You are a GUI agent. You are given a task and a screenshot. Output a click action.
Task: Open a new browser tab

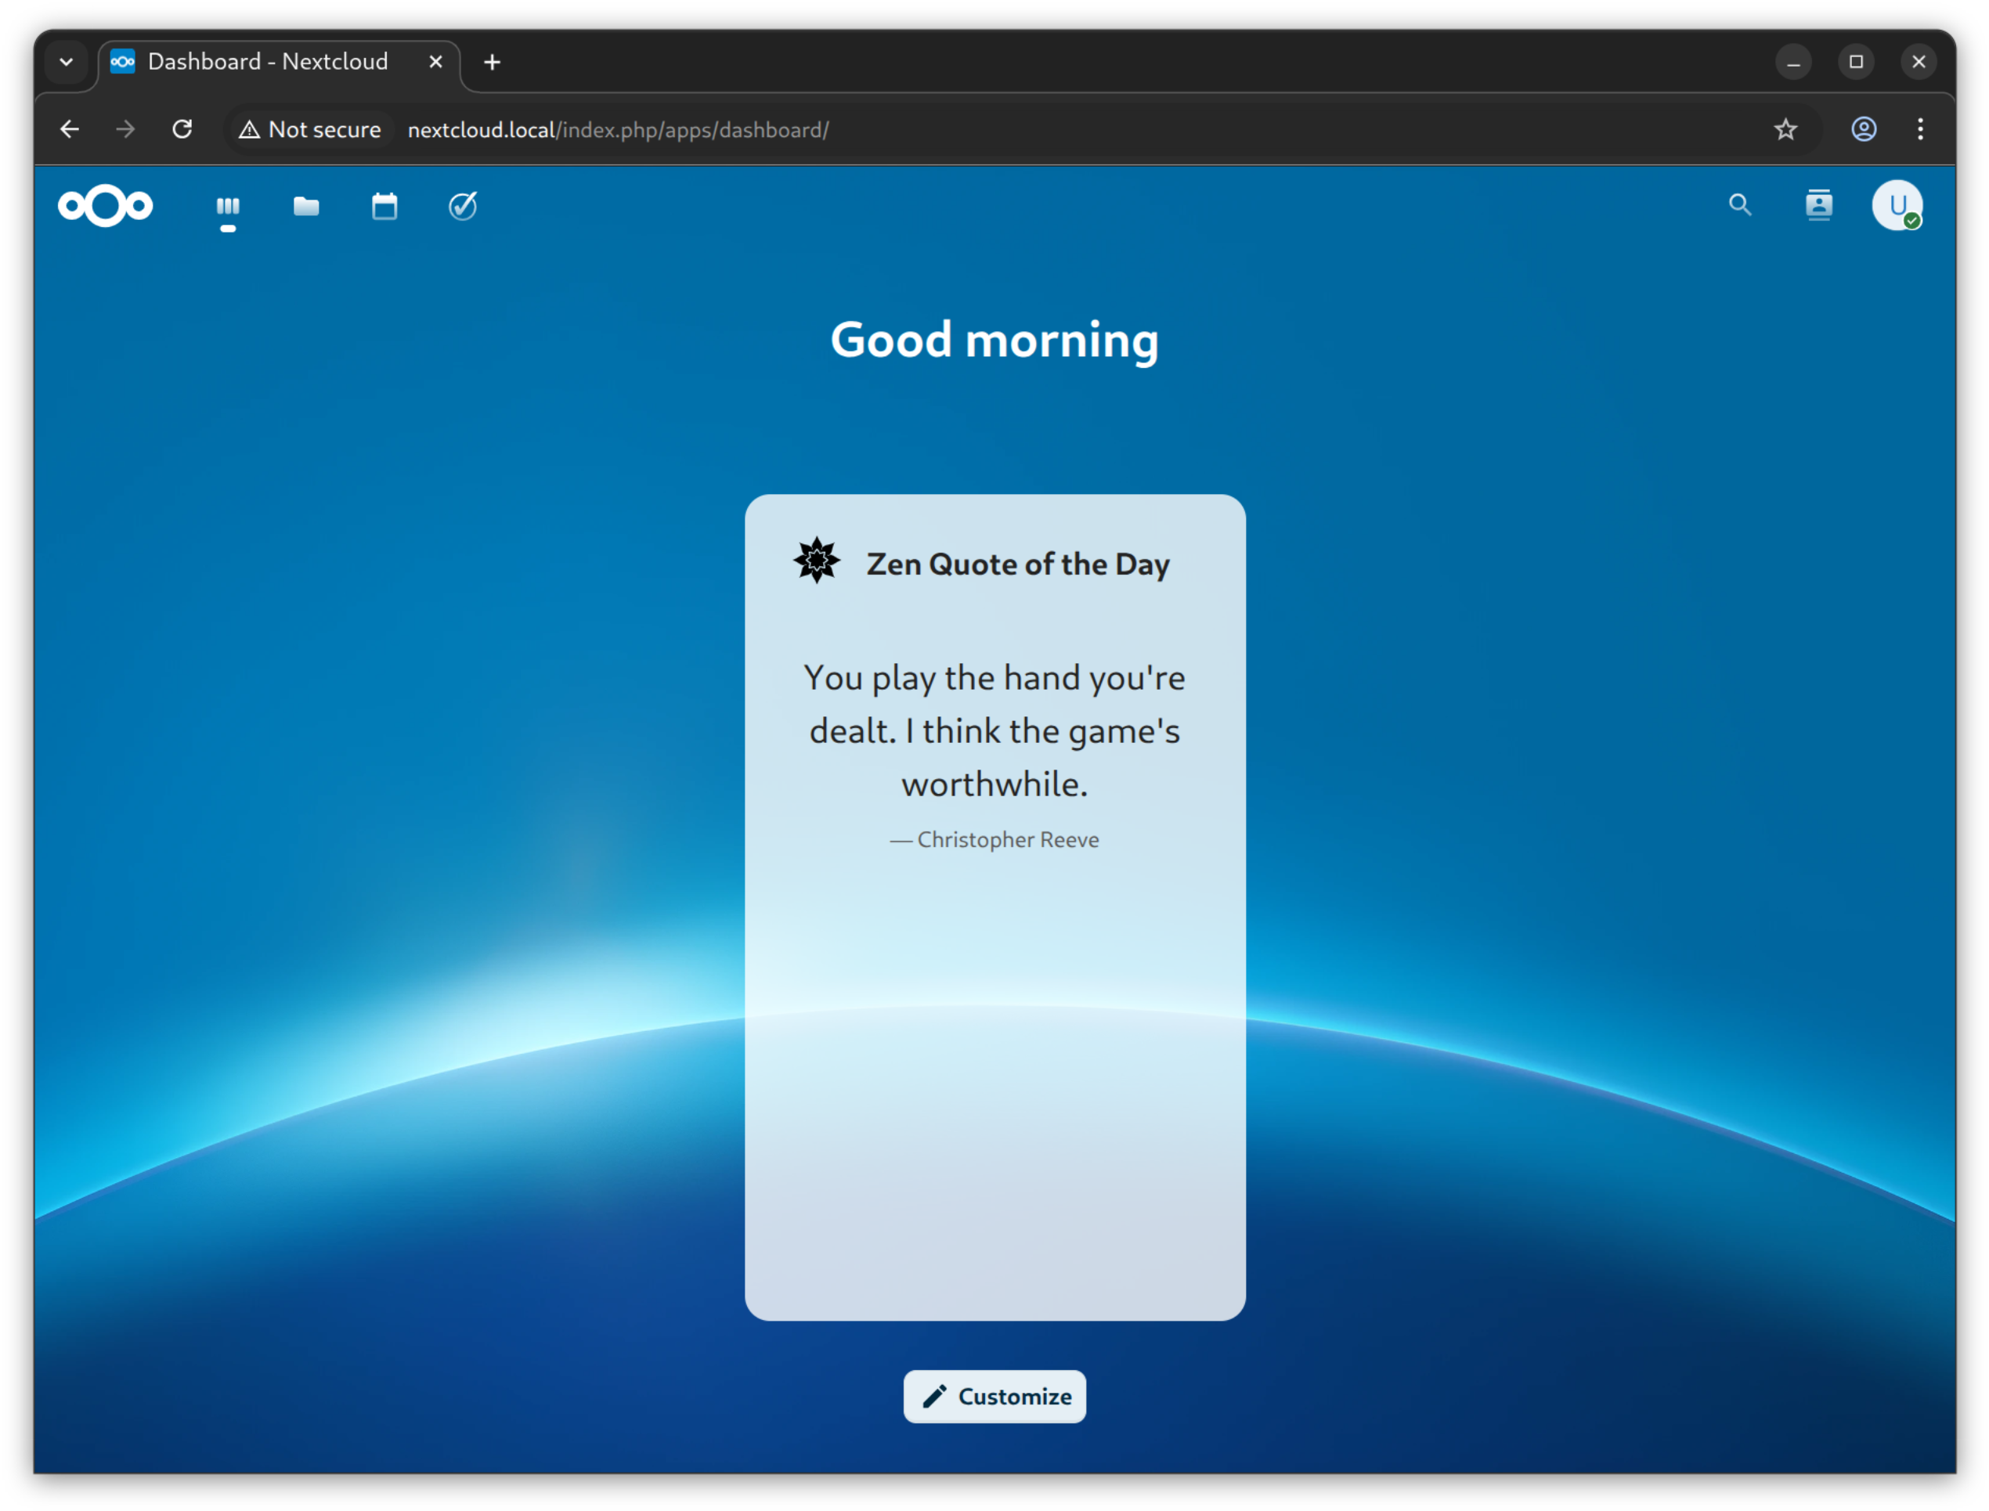coord(492,62)
